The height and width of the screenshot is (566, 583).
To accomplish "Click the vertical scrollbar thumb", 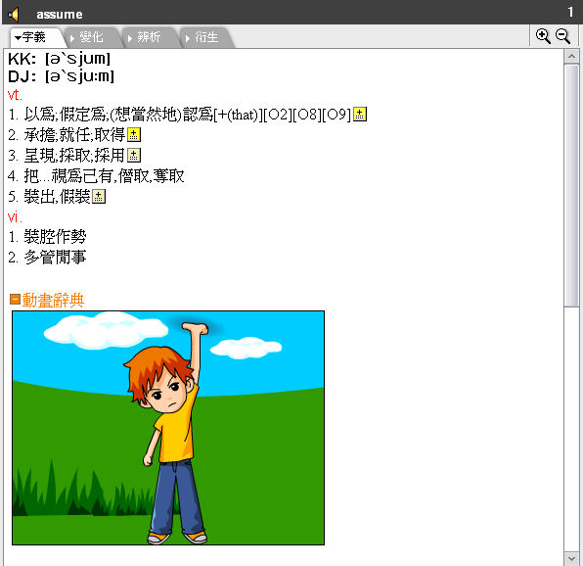I will [571, 185].
